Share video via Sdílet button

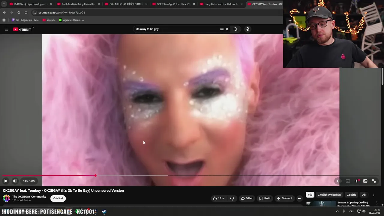(x=247, y=198)
